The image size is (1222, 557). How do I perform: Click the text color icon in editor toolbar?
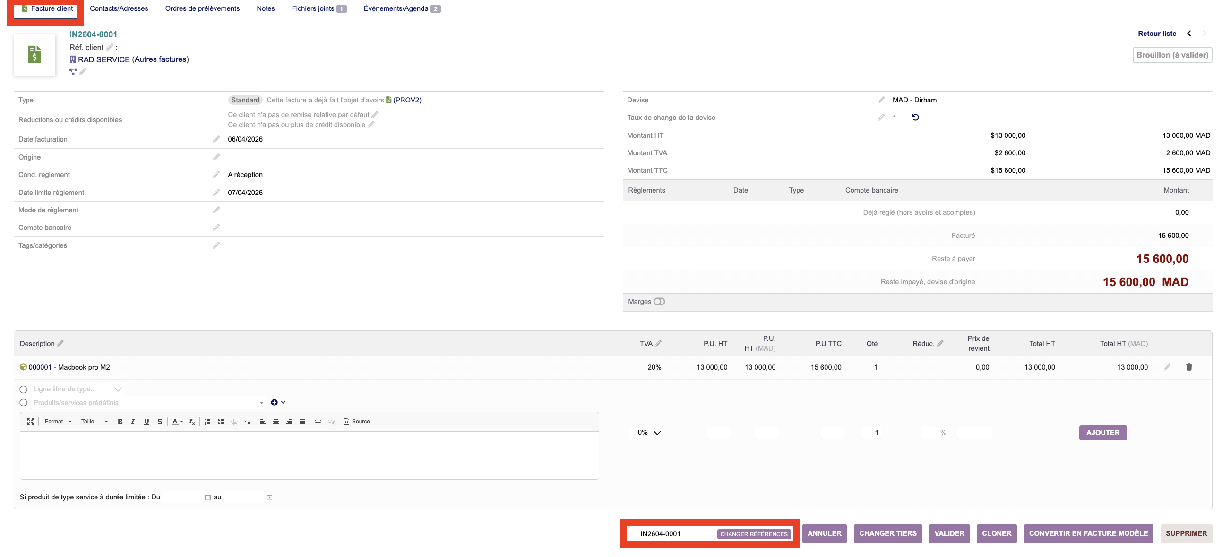click(x=175, y=422)
